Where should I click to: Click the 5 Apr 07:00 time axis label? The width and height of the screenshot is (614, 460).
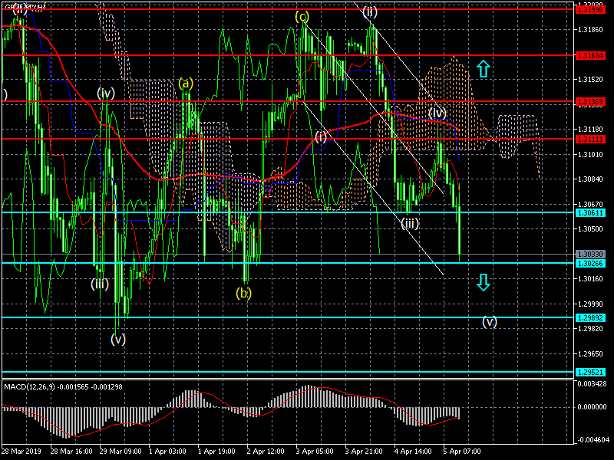[x=463, y=452]
